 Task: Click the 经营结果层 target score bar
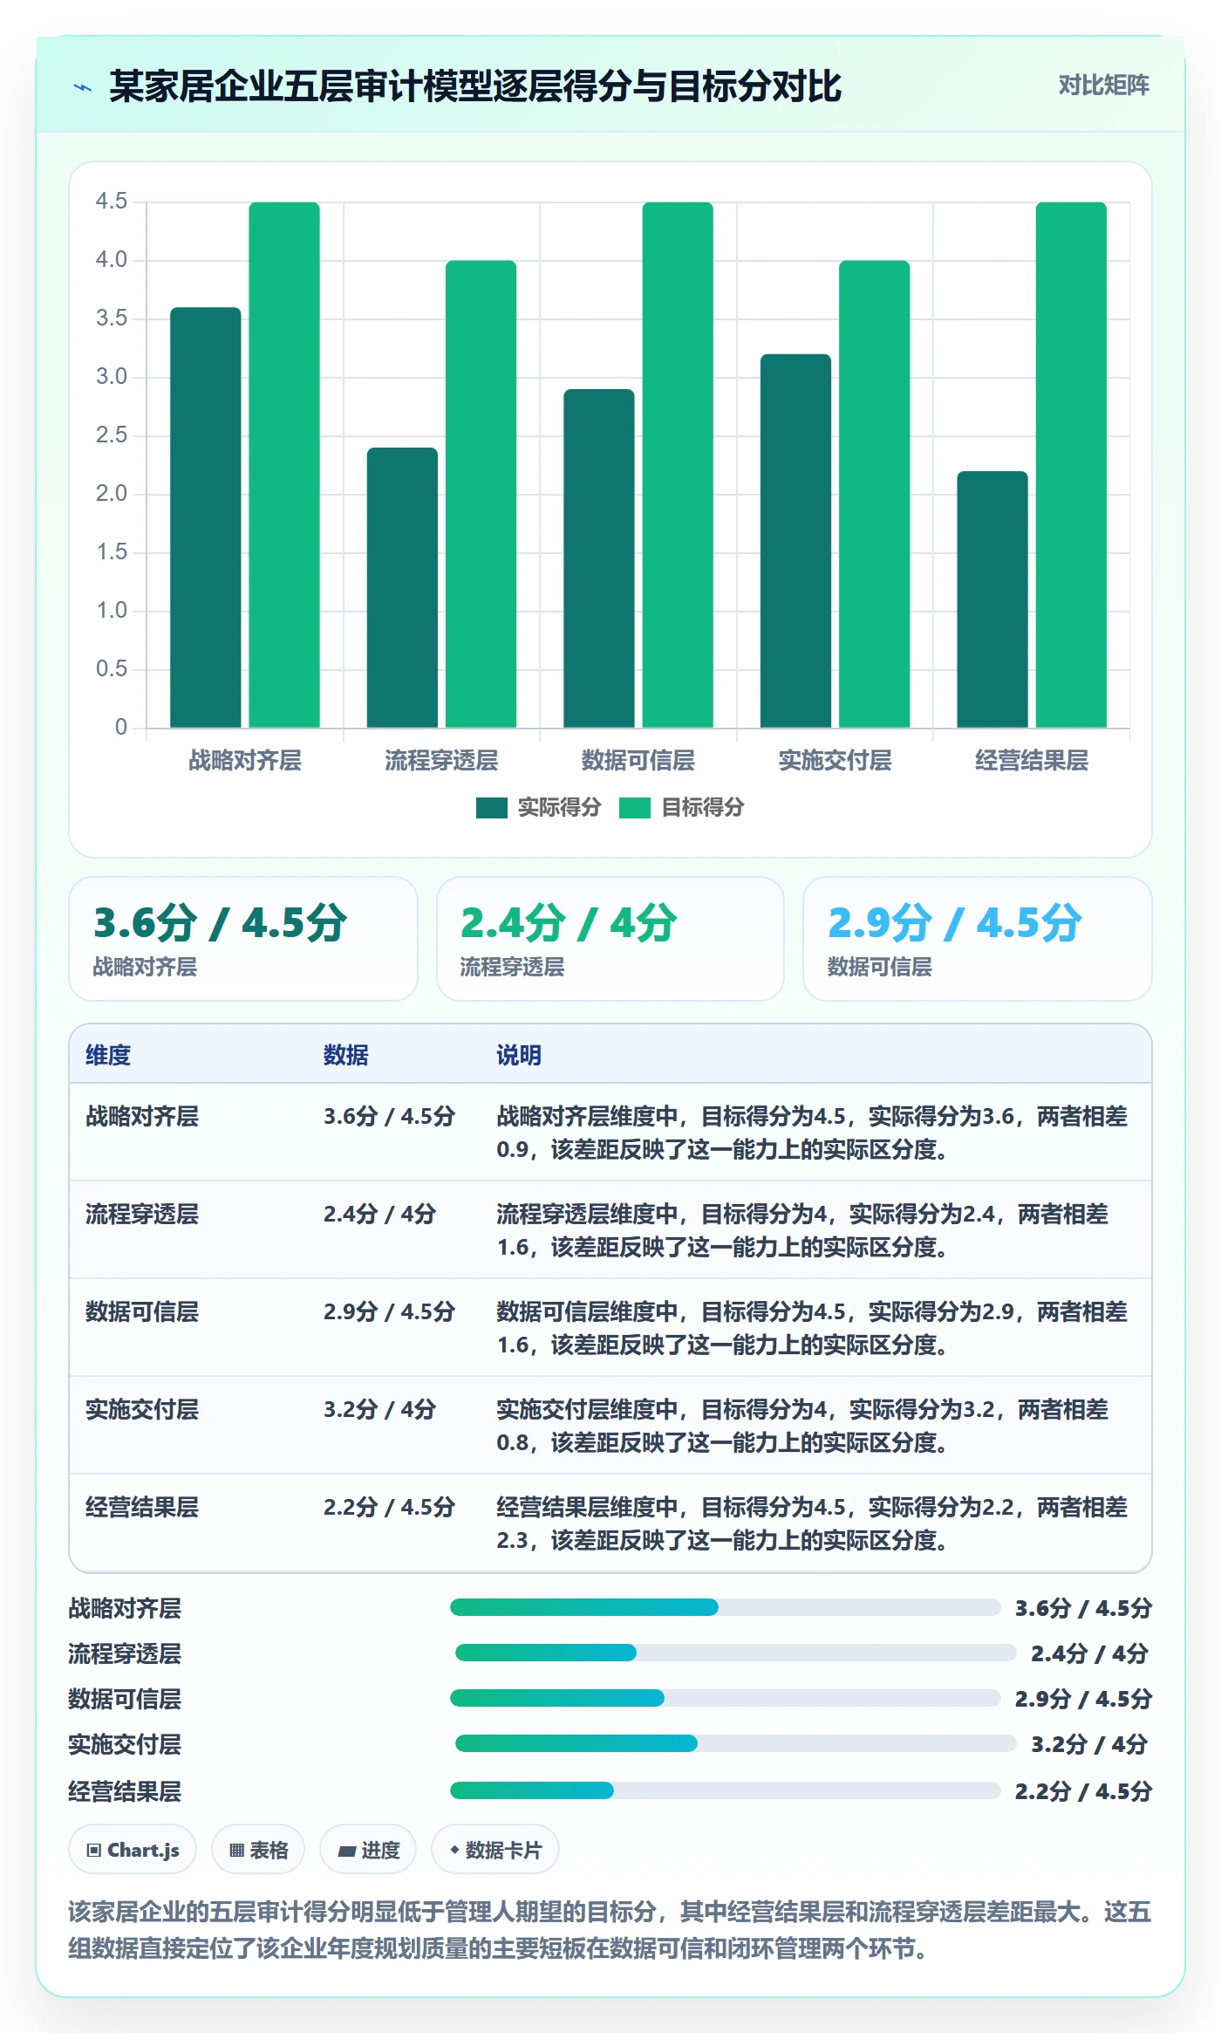[1071, 465]
